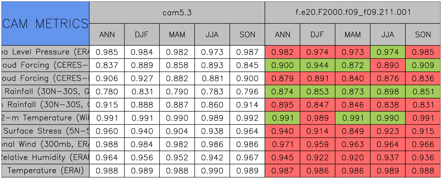
Task: Click the green 0.944 cloud forcing cell
Action: pyautogui.click(x=318, y=65)
